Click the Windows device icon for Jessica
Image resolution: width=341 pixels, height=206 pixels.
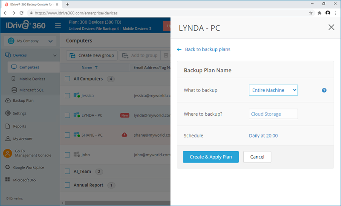coord(77,95)
